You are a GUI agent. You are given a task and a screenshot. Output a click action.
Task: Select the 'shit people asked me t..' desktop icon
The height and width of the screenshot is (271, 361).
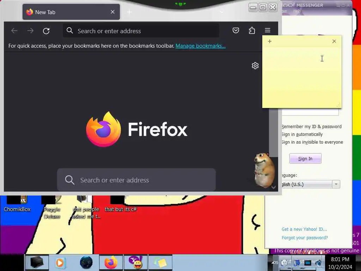(86, 207)
